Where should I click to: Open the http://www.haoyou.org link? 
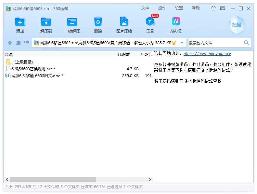[207, 54]
